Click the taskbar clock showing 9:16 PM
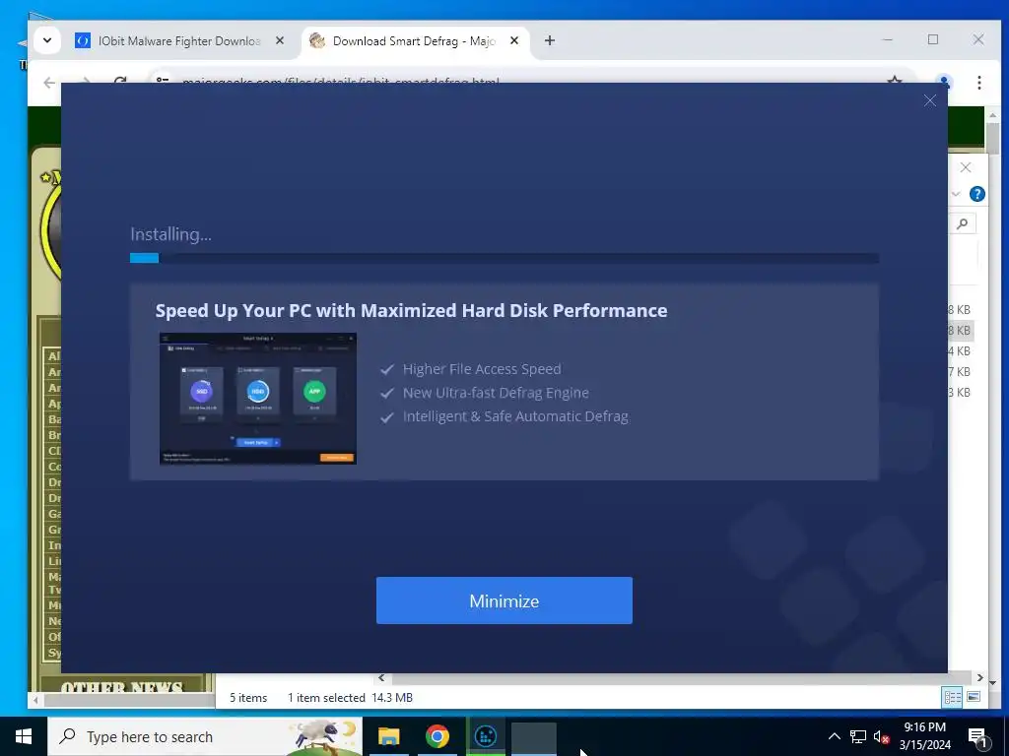 (x=924, y=736)
